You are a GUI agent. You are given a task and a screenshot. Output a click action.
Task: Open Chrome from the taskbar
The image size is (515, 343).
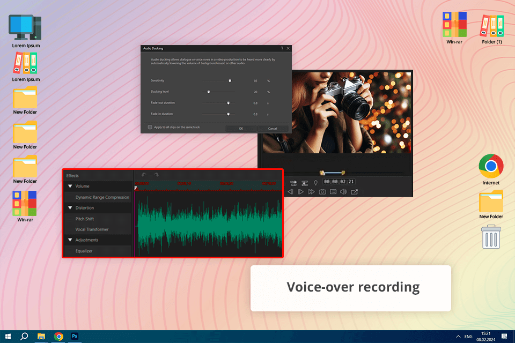point(58,337)
